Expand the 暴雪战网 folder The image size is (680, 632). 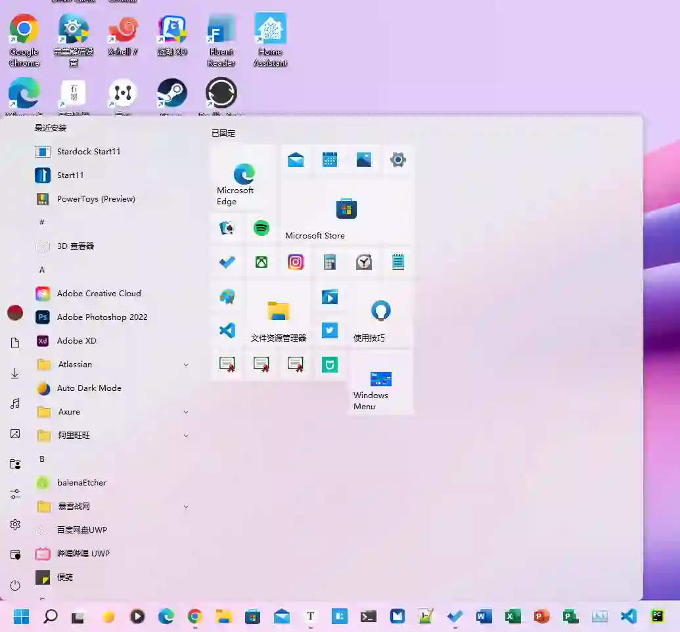(x=186, y=507)
